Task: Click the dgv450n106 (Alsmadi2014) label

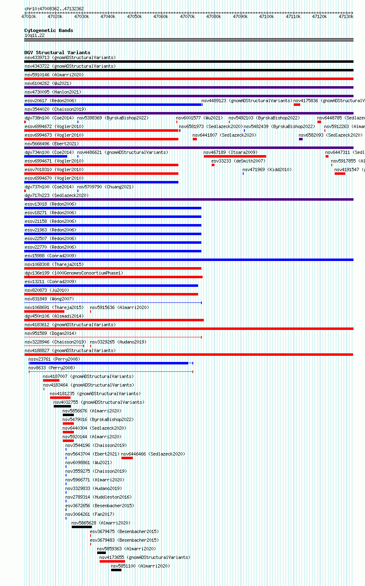Action: pyautogui.click(x=54, y=316)
